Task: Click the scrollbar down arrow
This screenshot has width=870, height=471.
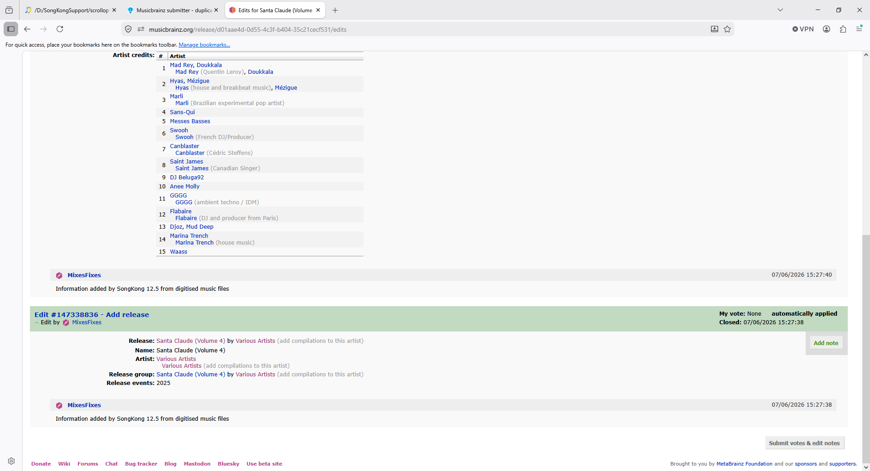Action: [866, 467]
